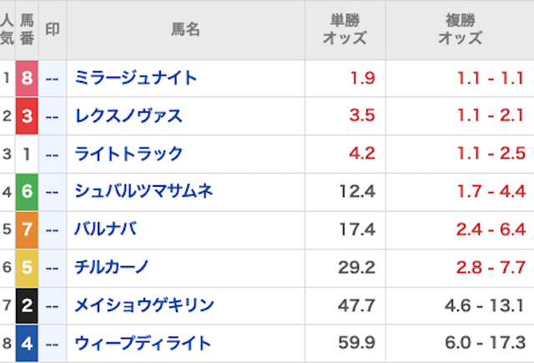Screen dimensions: 534x363
Task: Click the red horse number 3 badge
Action: click(x=27, y=116)
